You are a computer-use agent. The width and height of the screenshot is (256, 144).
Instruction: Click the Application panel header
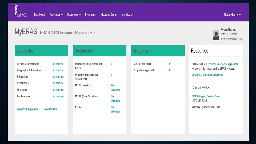pos(42,51)
